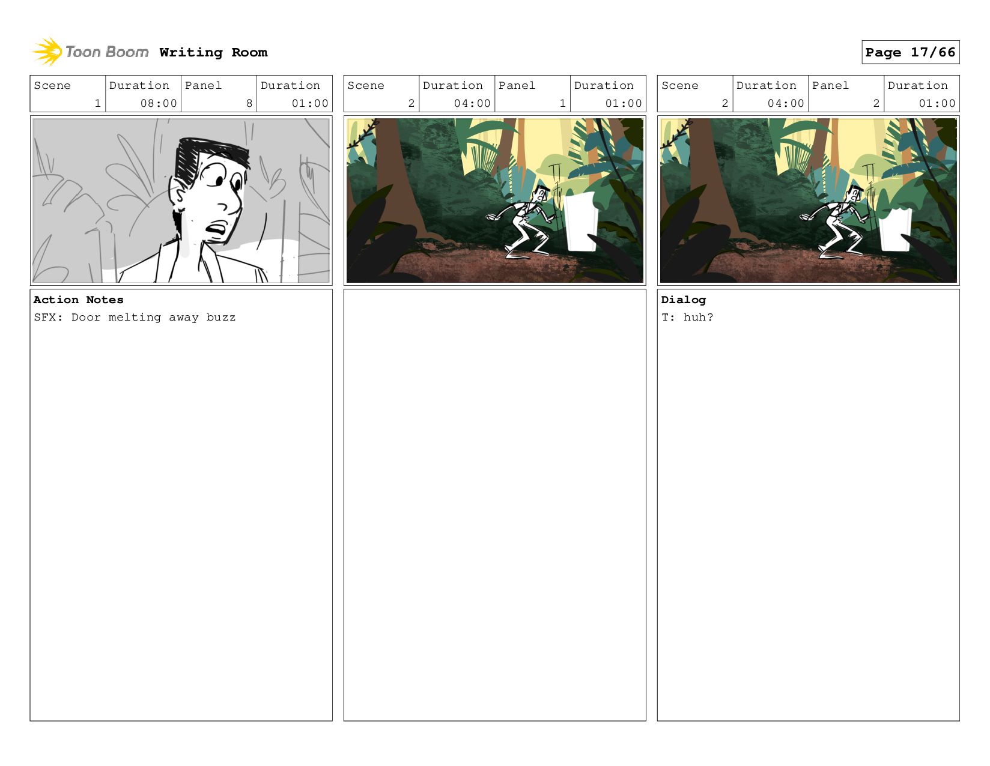Select the Writing Room title text
The image size is (990, 766).
pos(213,52)
